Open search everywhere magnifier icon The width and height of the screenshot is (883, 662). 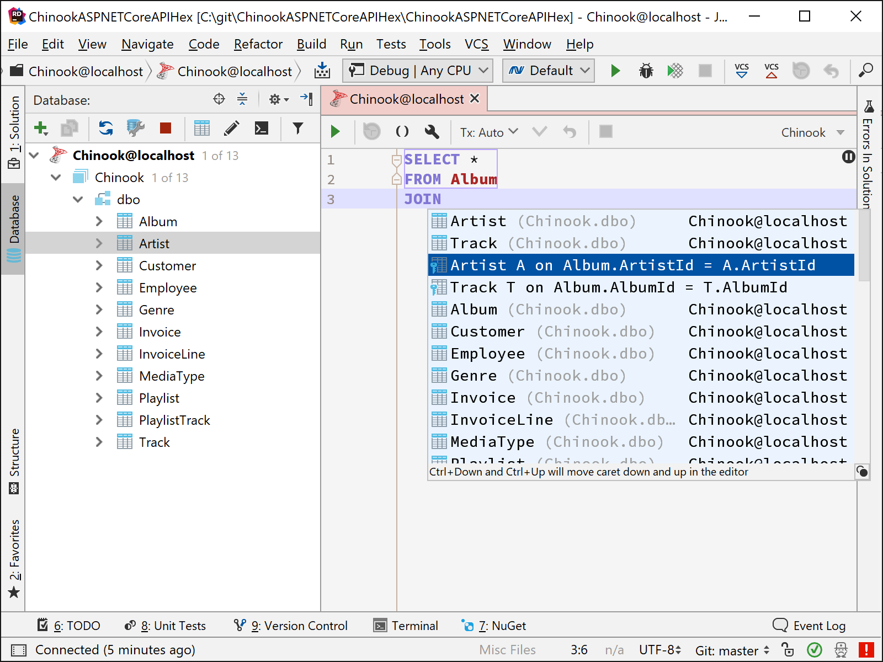(x=865, y=71)
